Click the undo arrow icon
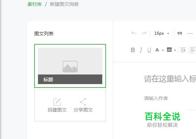This screenshot has width=196, height=139. tap(134, 33)
